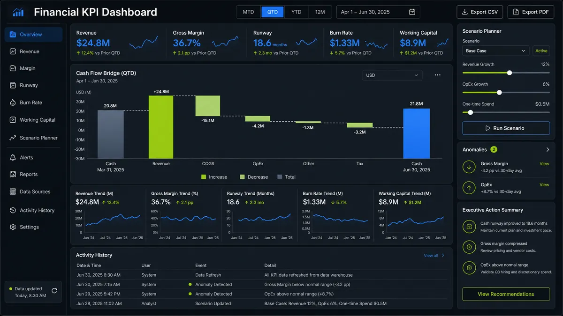Click the Revenue sidebar icon

click(x=13, y=51)
